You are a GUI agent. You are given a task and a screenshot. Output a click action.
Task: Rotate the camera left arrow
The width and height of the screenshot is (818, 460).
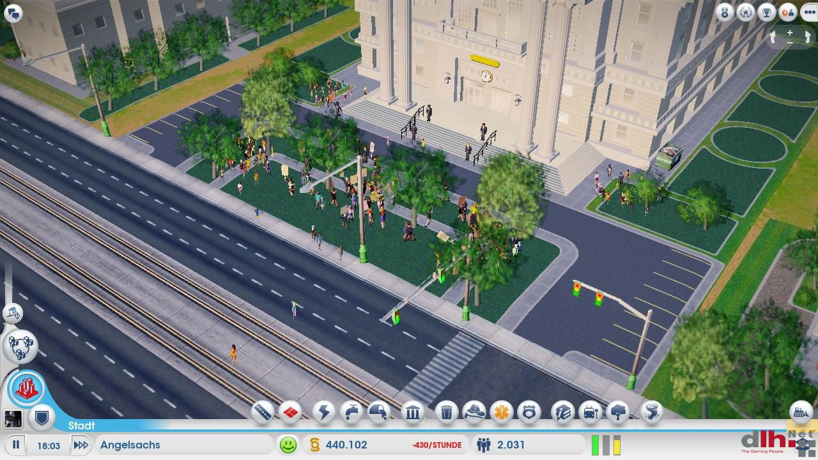coord(772,38)
